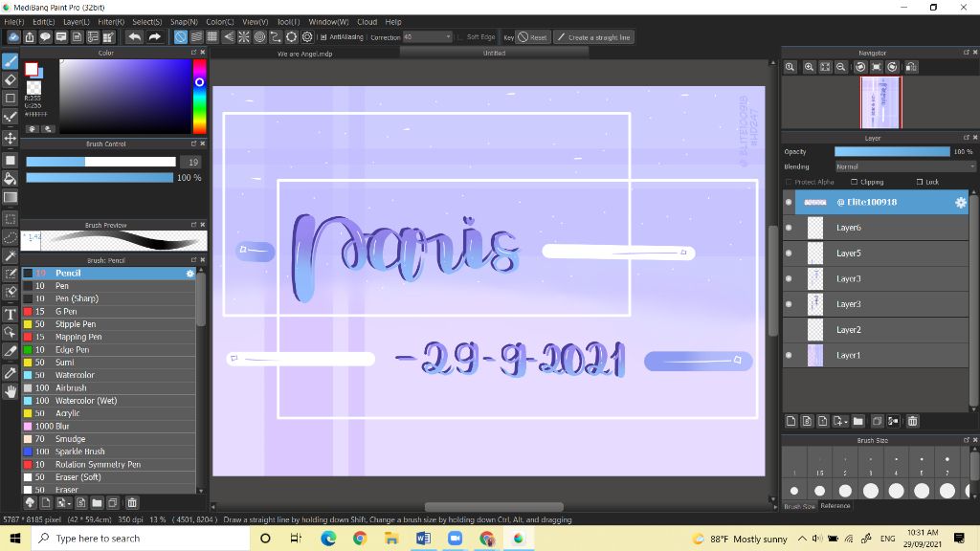Screen dimensions: 980x551
Task: Select the Brush tool in left toolbar
Action: point(10,61)
